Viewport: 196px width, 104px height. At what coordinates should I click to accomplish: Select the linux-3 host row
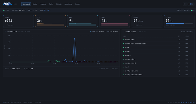[x=158, y=55]
